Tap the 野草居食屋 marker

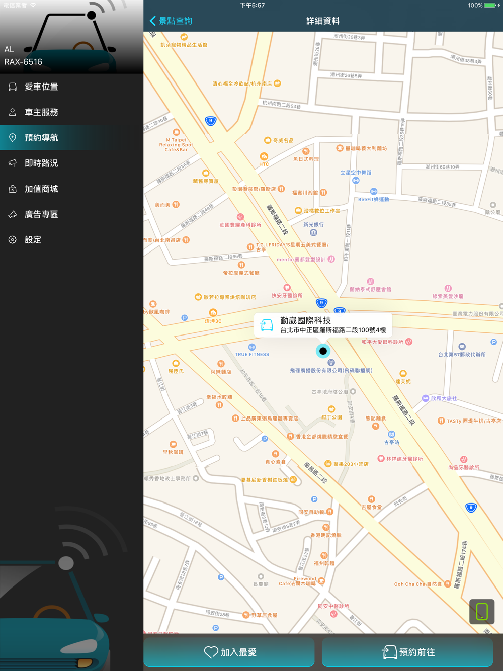245,615
